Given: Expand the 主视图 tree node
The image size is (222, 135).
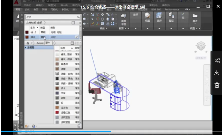Looking at the screenshot, I should (25, 48).
